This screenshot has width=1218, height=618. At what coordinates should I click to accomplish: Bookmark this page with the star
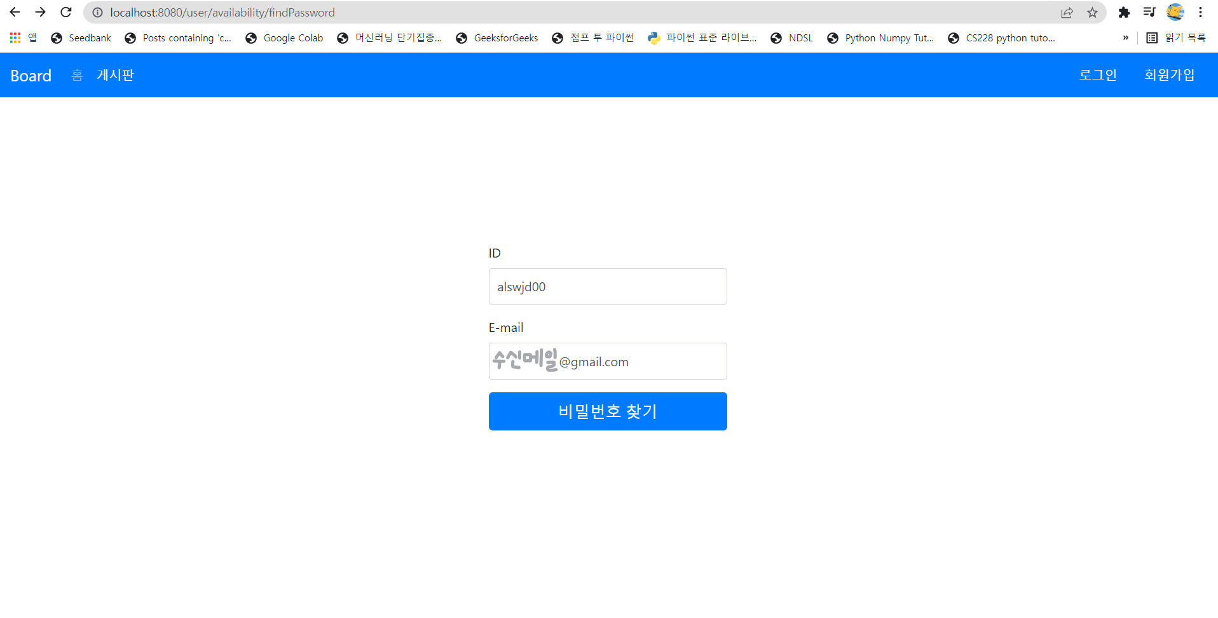pos(1092,12)
